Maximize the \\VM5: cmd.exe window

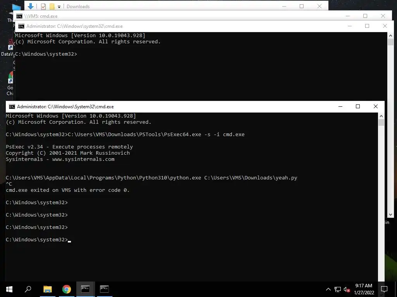coord(365,16)
